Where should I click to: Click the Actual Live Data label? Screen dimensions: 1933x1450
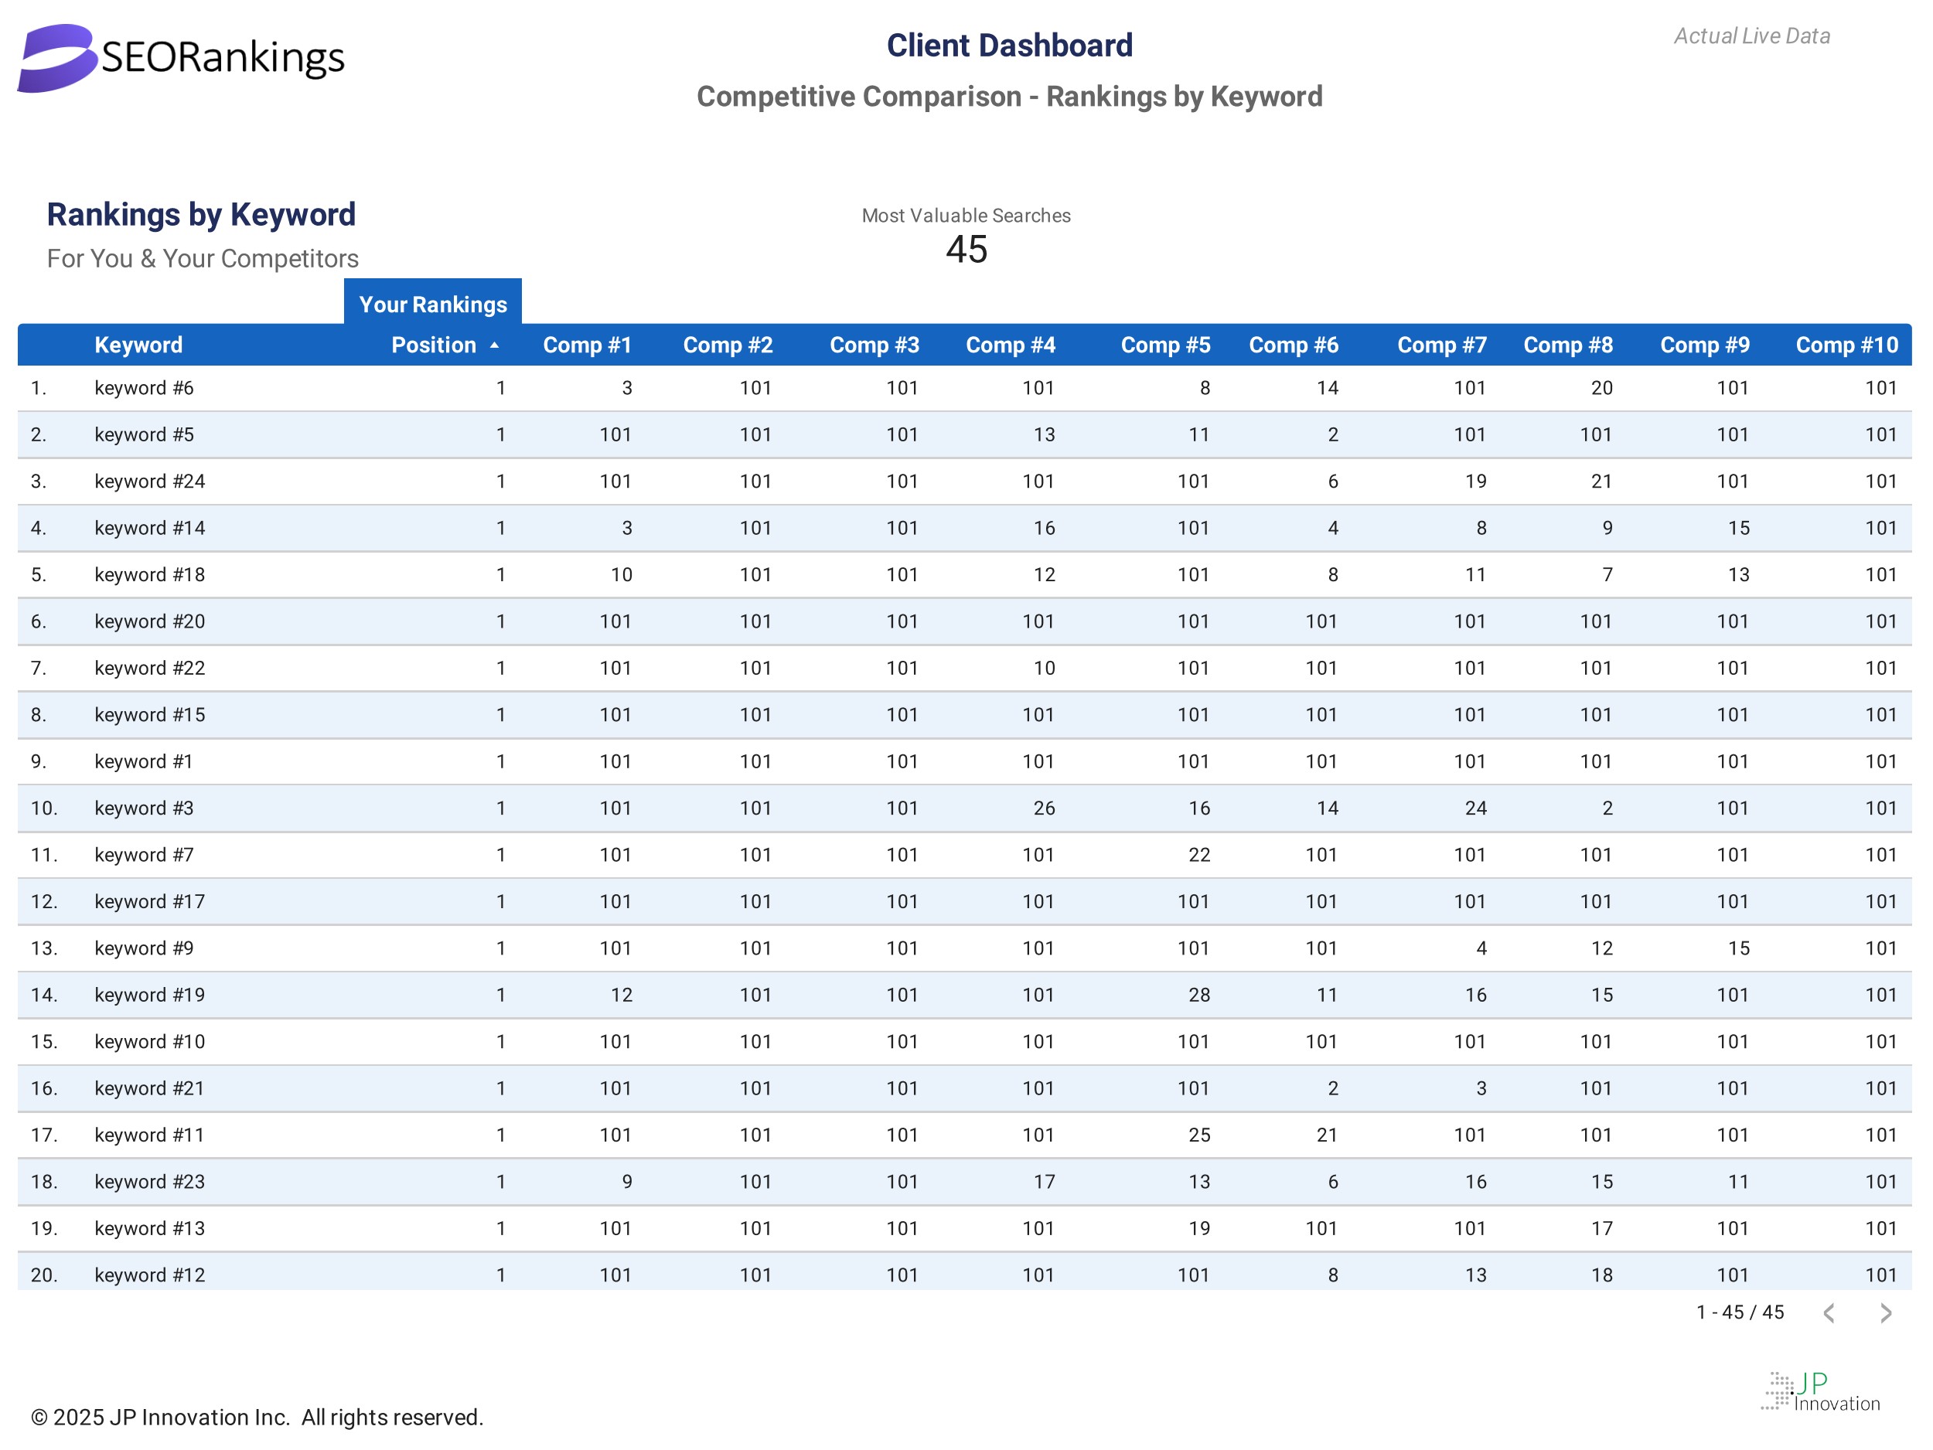[1751, 36]
